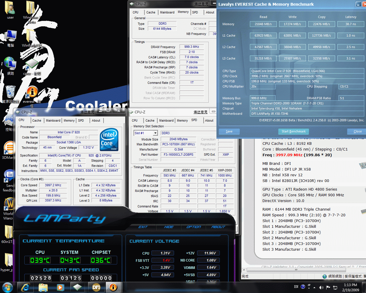Click the DRAM Frequency value 999.3 MHz
366x293 pixels.
point(192,47)
